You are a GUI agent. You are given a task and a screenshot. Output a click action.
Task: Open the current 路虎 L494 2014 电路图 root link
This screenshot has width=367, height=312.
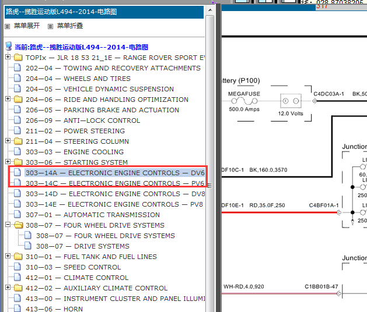tap(81, 47)
